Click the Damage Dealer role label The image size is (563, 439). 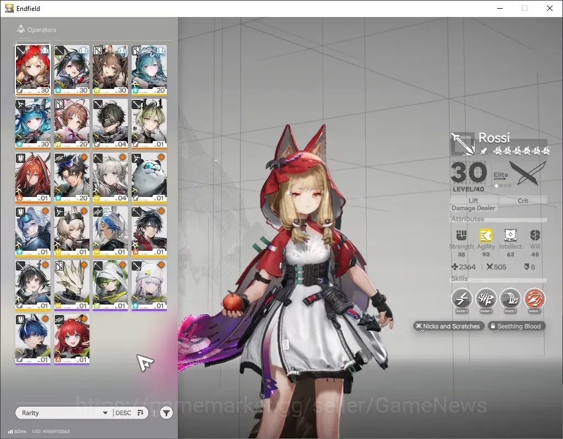473,208
